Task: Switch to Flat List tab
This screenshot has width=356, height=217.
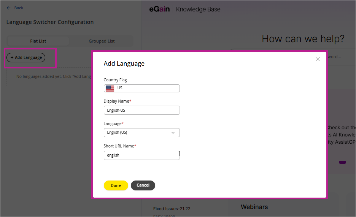Action: [x=38, y=41]
